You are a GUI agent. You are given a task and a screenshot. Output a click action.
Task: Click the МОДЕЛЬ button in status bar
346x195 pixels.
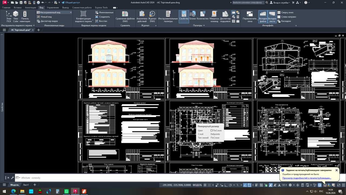click(197, 185)
